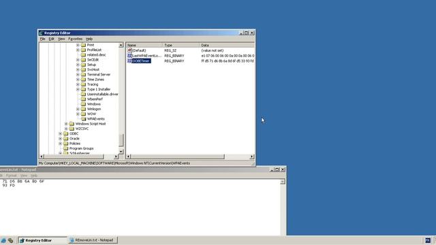Expand the ProfileList registry key
This screenshot has width=436, height=245.
[x=78, y=50]
